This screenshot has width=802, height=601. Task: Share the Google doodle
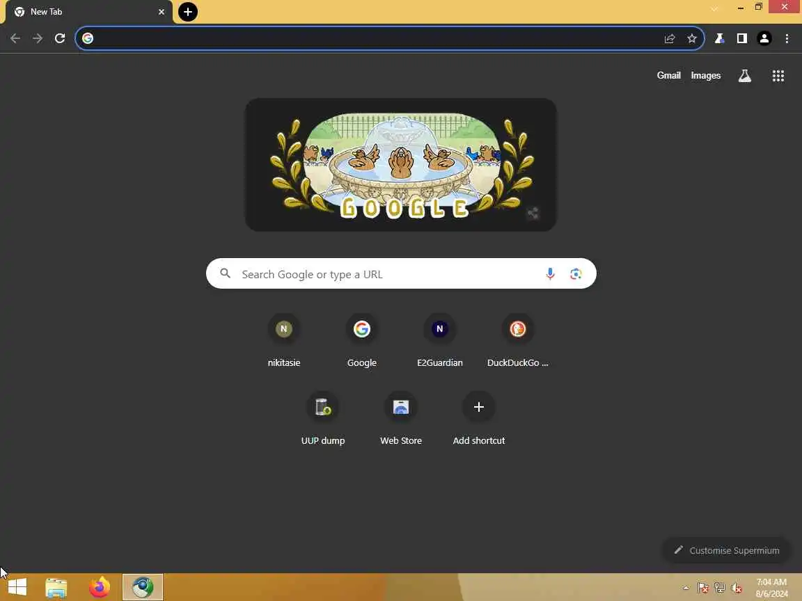coord(533,213)
